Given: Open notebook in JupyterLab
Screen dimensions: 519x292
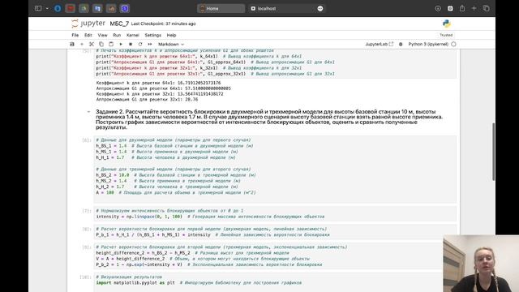Looking at the screenshot, I should tap(380, 44).
